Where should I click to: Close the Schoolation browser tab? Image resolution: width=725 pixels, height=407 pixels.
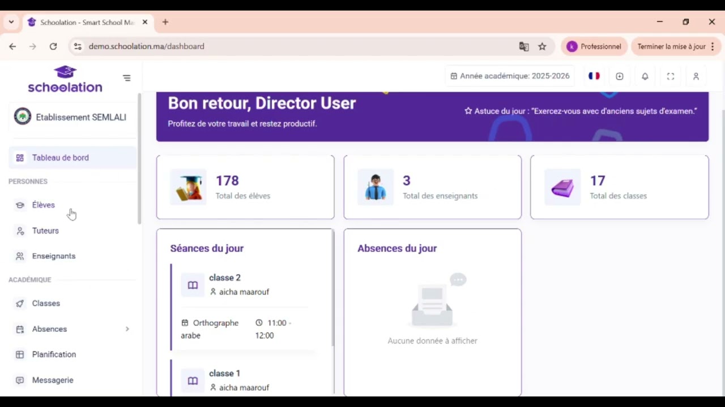(x=144, y=22)
